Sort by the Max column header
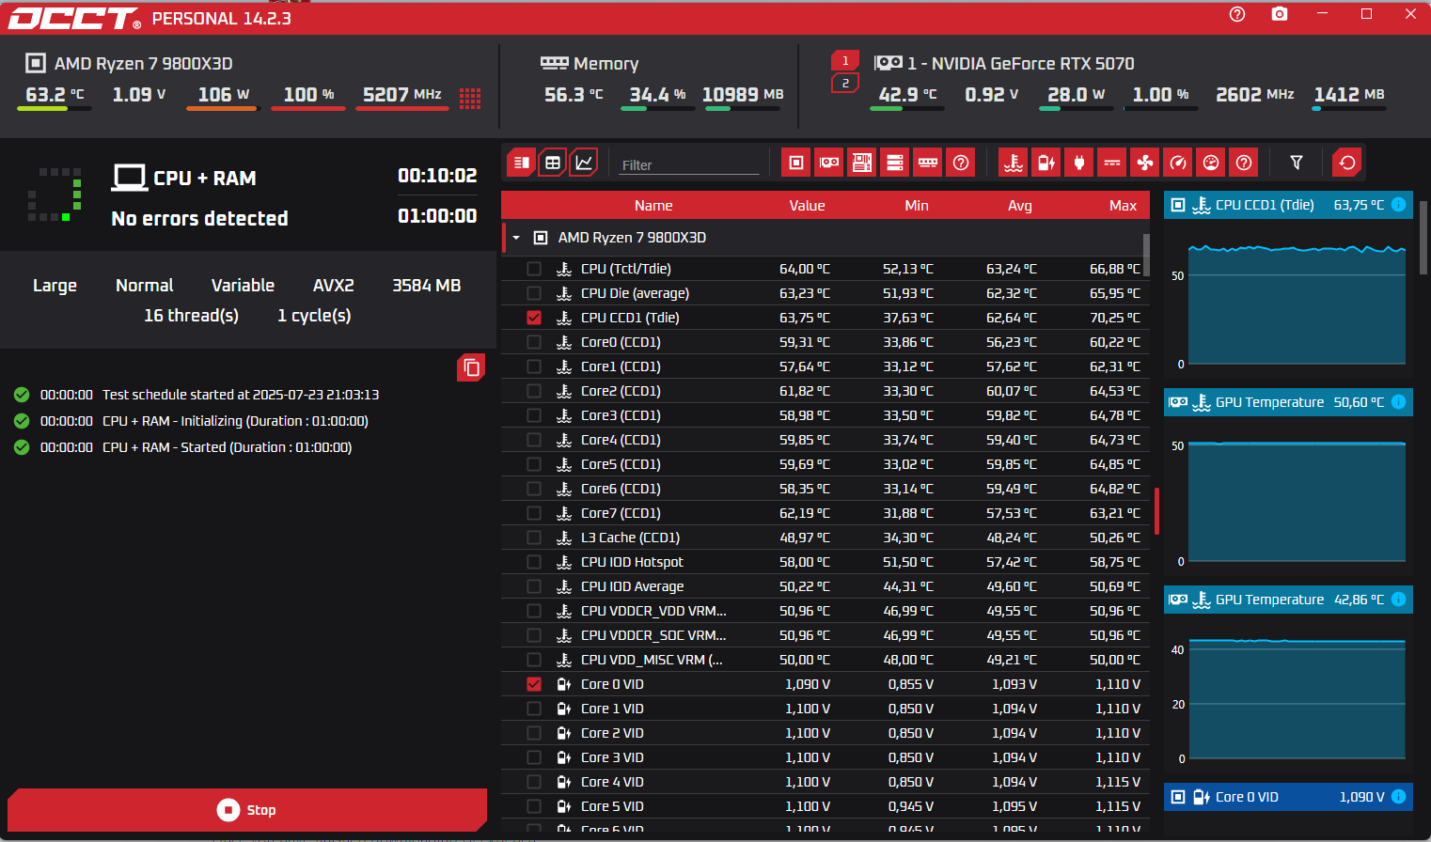Viewport: 1431px width, 842px height. [x=1123, y=206]
